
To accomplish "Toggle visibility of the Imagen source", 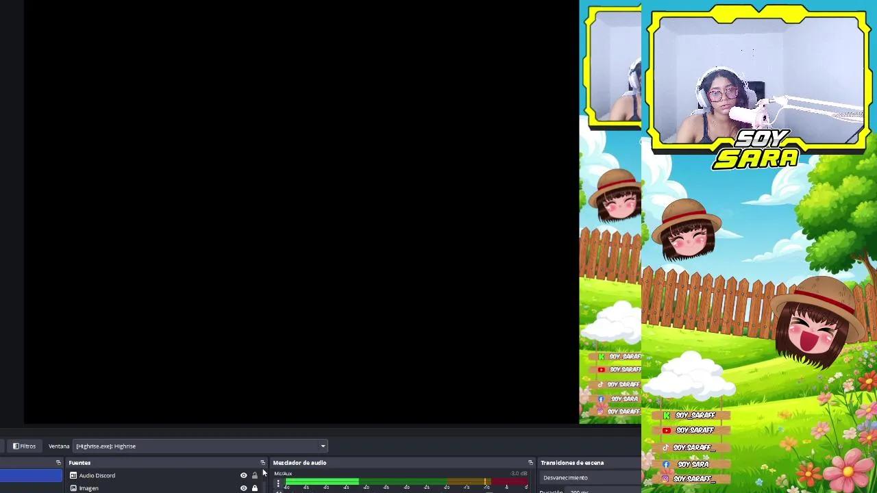I will 243,488.
